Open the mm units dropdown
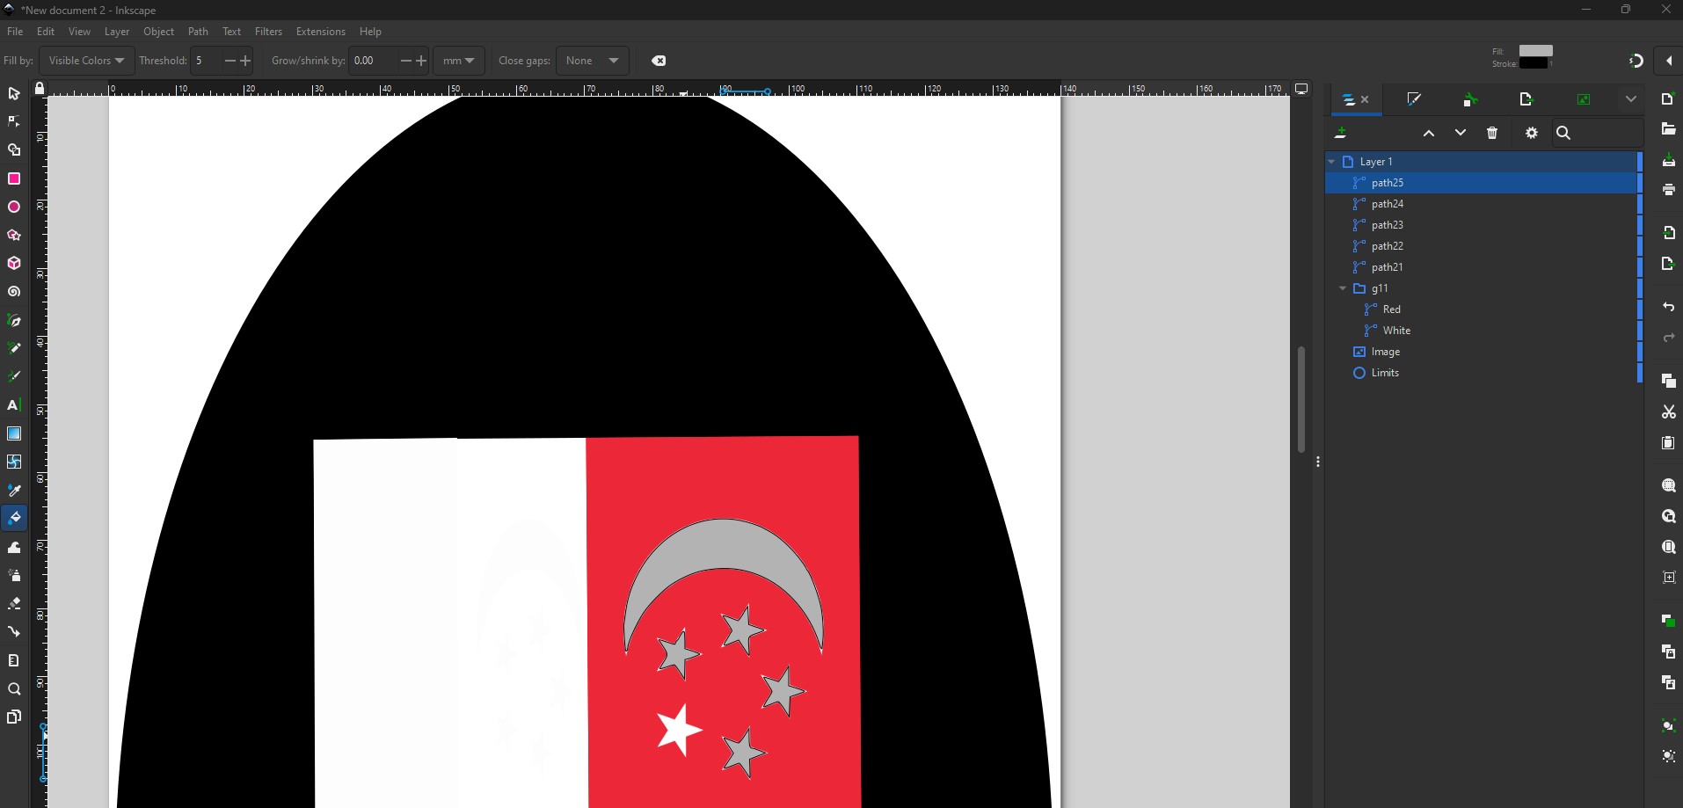Screen dimensions: 1683x808 (x=458, y=61)
